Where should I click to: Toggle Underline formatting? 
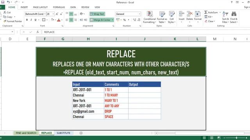coord(35,20)
